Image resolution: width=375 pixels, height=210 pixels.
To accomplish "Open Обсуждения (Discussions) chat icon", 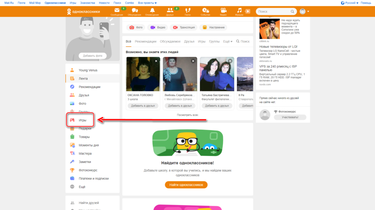I will pos(134,11).
